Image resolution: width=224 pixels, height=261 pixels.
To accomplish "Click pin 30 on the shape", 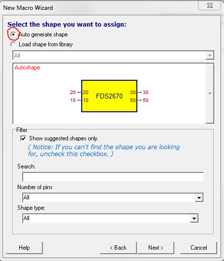I will click(139, 92).
